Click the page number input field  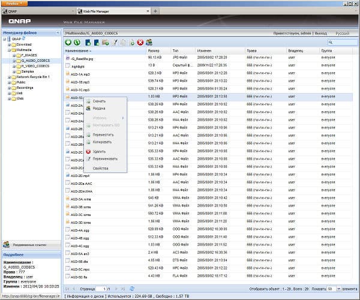point(101,289)
